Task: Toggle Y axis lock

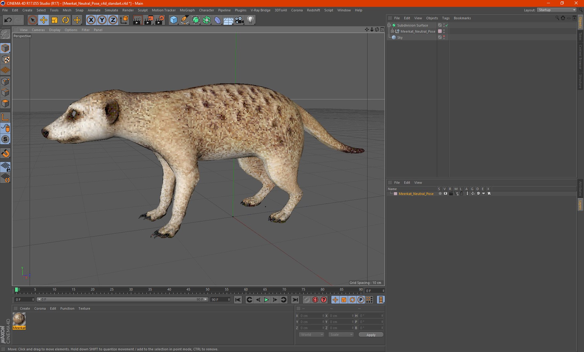Action: click(x=102, y=20)
